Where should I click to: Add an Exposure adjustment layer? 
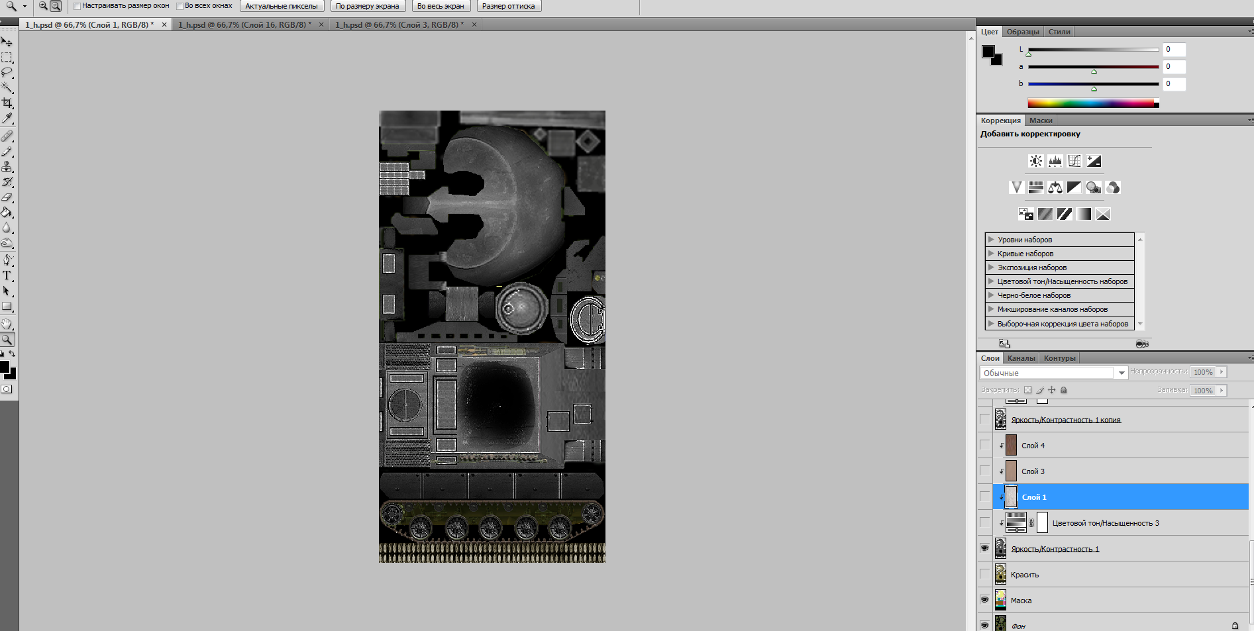tap(1094, 161)
